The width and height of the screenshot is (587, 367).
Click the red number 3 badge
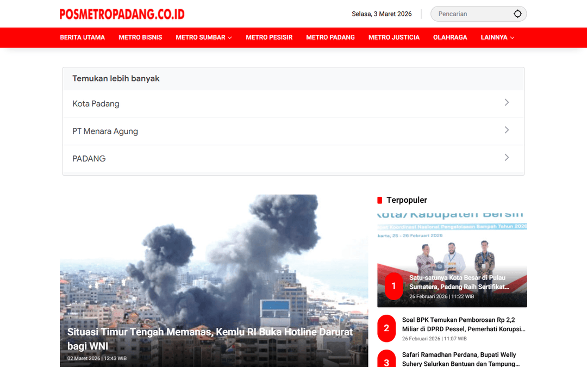(x=386, y=359)
